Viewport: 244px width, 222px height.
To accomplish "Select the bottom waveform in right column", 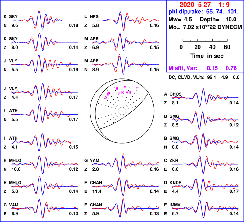I will click(x=205, y=208).
